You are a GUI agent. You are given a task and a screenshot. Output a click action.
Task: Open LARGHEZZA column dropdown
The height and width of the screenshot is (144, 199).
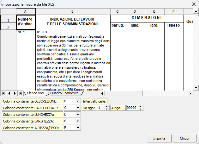tap(78, 121)
